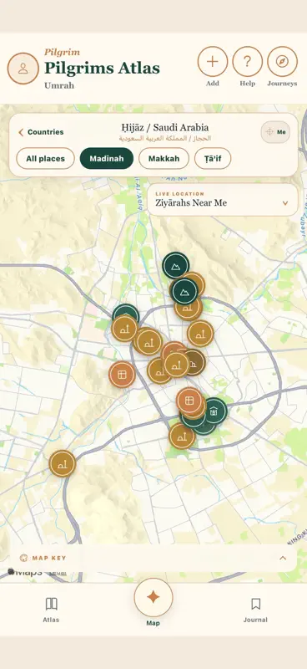
Task: Click the Arabic region name subtitle
Action: pos(165,138)
